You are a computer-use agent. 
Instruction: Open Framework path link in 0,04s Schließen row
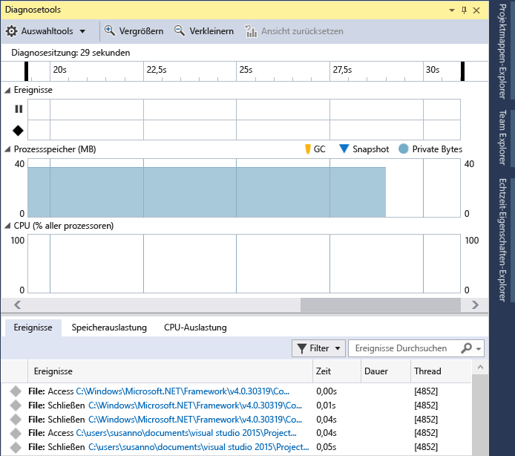click(195, 420)
